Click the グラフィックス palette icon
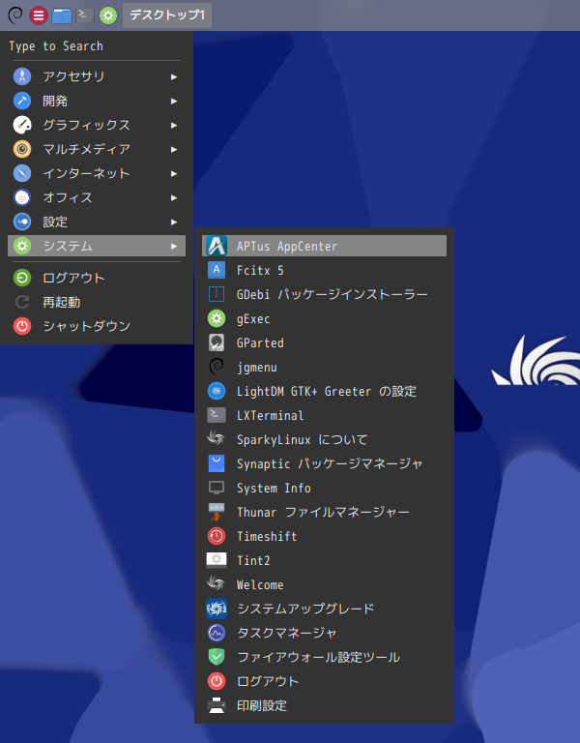The image size is (580, 743). [x=22, y=125]
